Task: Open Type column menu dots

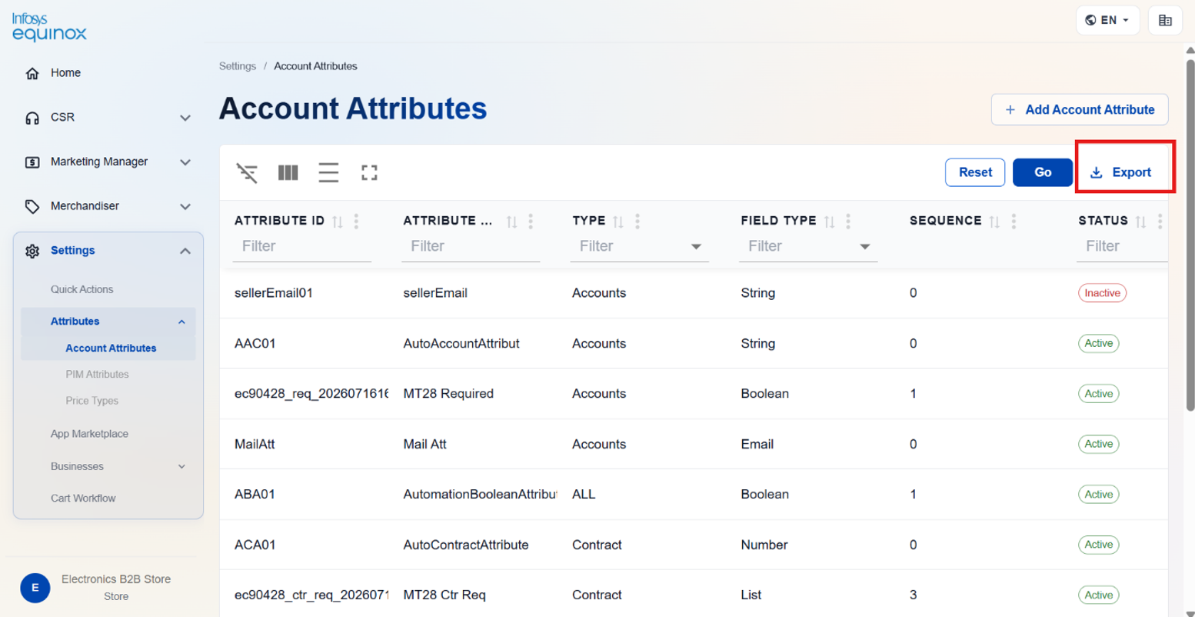Action: pyautogui.click(x=637, y=222)
